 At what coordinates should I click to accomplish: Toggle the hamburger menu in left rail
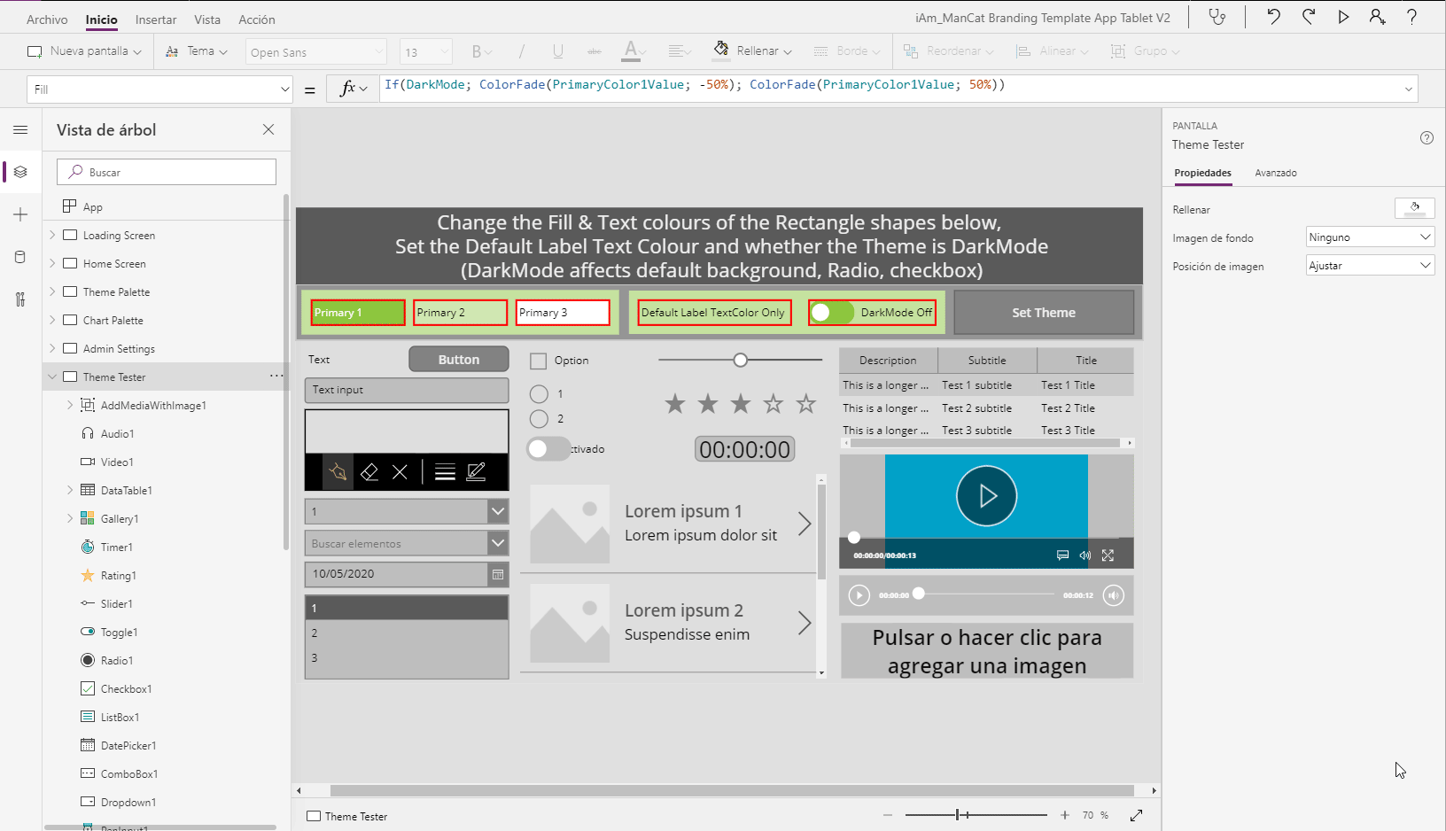click(x=20, y=129)
